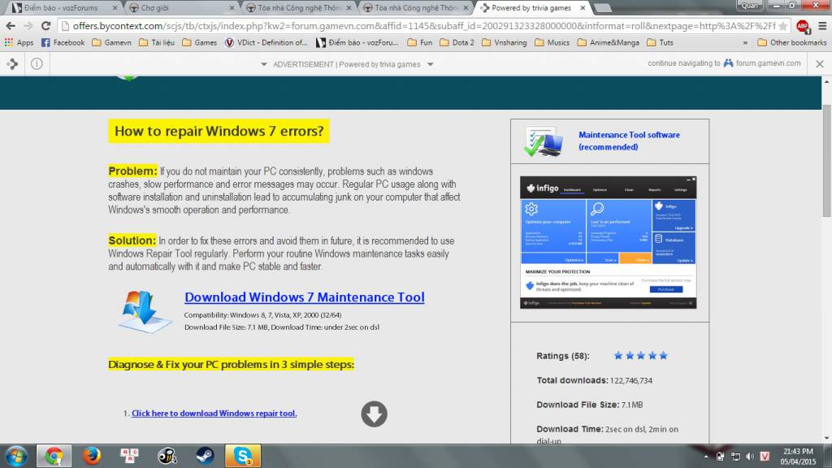This screenshot has height=468, width=832.
Task: Launch Firefox from the taskbar
Action: pos(92,456)
